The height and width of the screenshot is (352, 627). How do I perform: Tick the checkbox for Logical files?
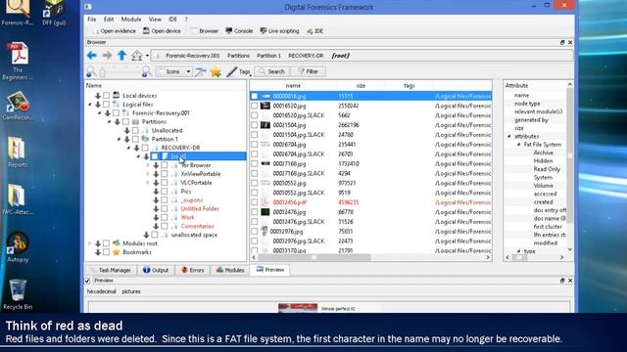tap(107, 105)
